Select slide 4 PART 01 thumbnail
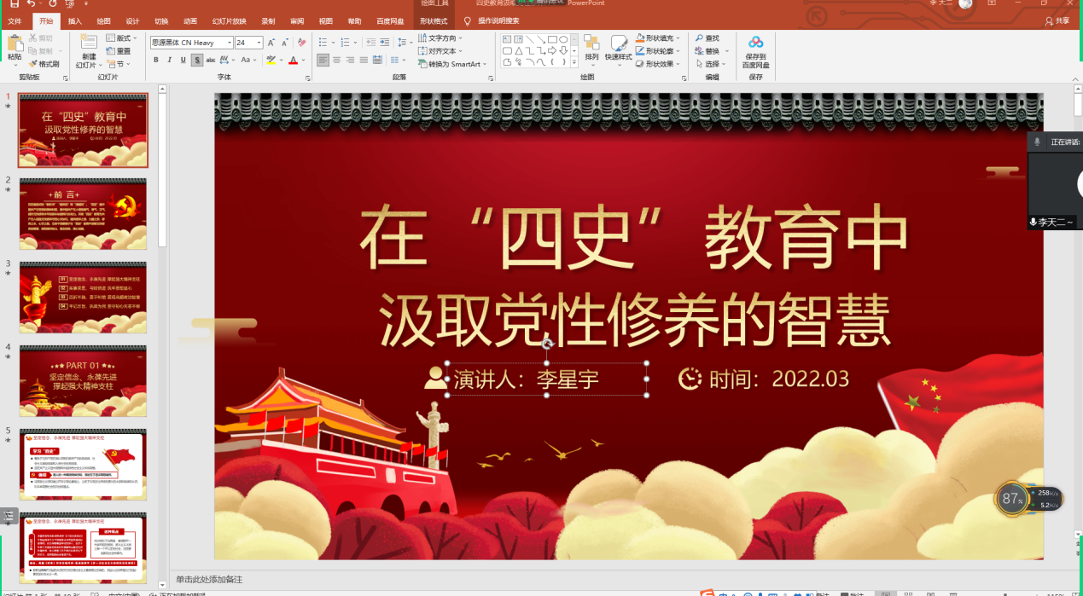The width and height of the screenshot is (1083, 596). [83, 380]
